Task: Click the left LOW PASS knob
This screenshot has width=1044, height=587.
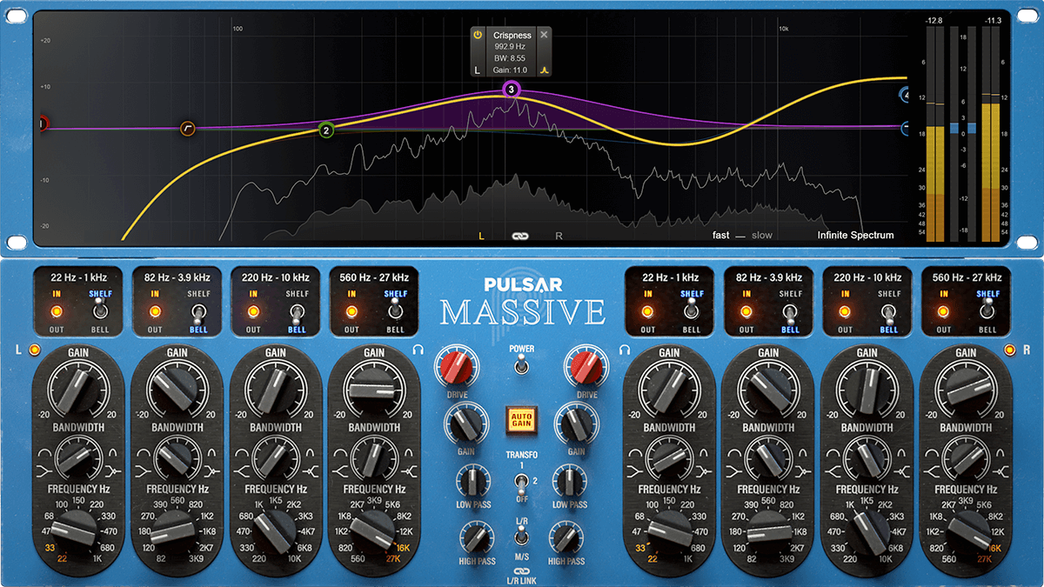Action: (x=472, y=480)
